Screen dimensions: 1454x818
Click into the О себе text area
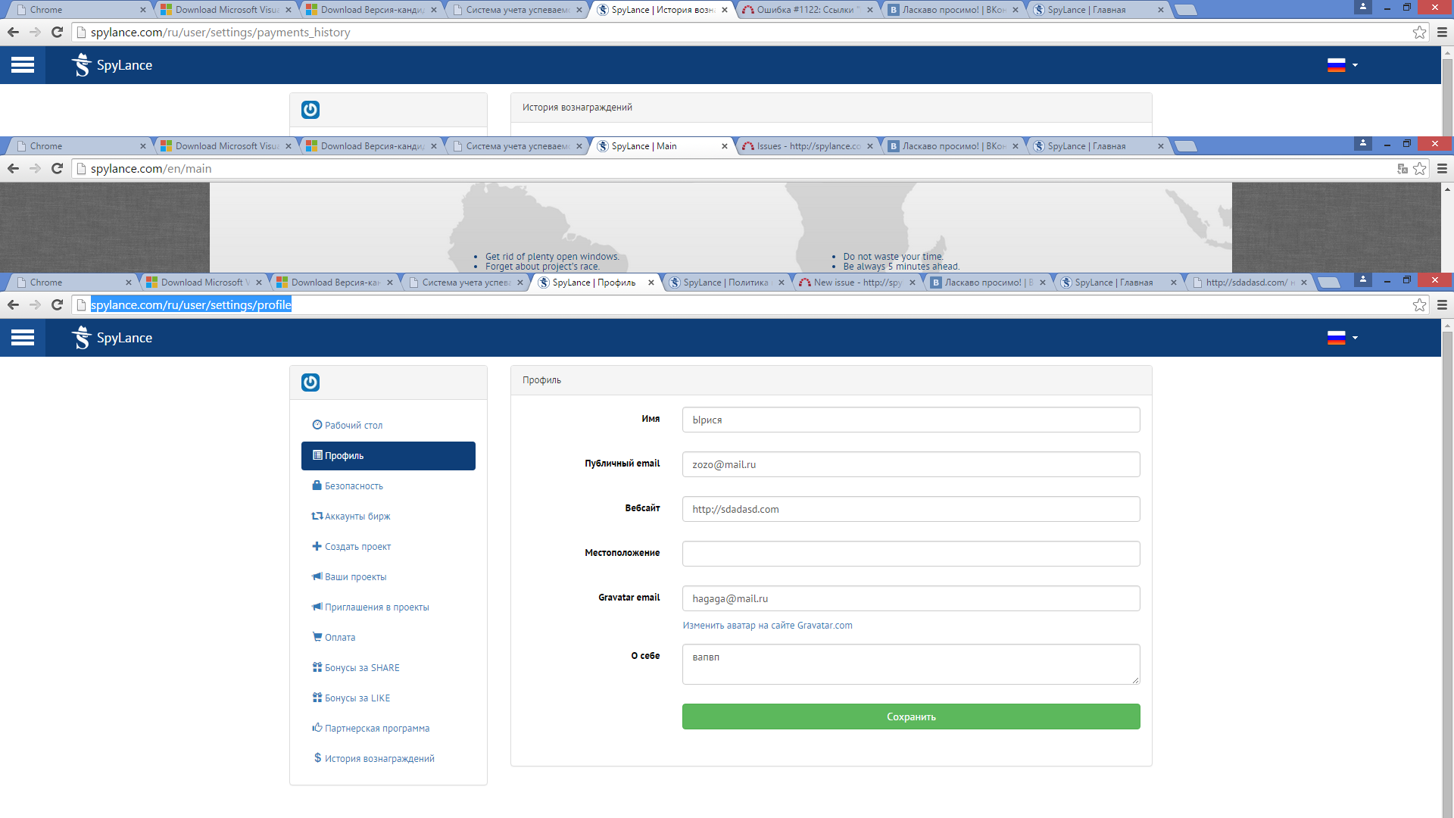(x=910, y=664)
